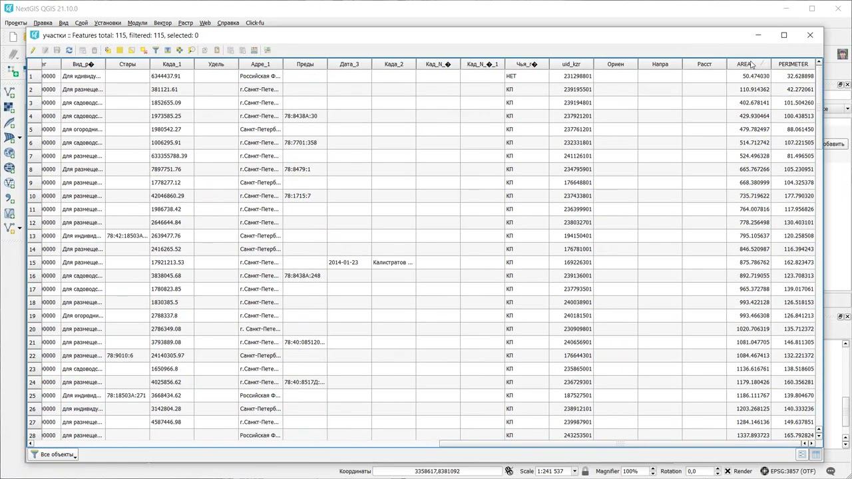Deselect all features
Viewport: 852px width, 479px height.
coord(144,50)
